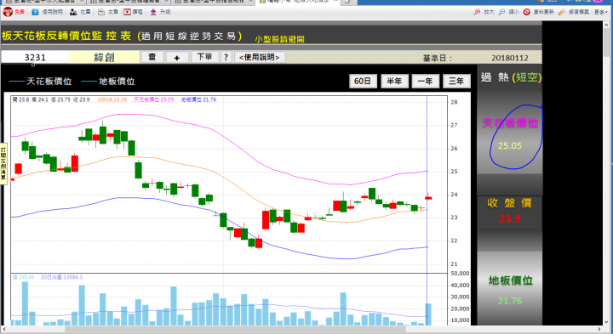Viewport: 613px width, 334px height.
Task: Click the last red candlestick on the chart
Action: click(x=428, y=198)
